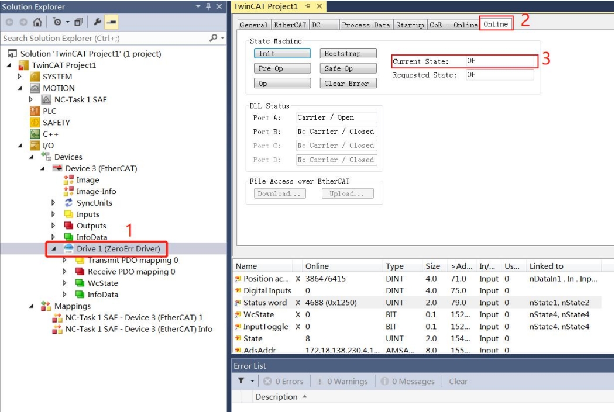615x412 pixels.
Task: Select the SyncUnits node icon
Action: (x=69, y=203)
